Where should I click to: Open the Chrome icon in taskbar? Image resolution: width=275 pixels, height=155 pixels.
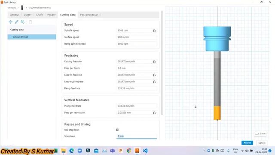click(x=129, y=151)
